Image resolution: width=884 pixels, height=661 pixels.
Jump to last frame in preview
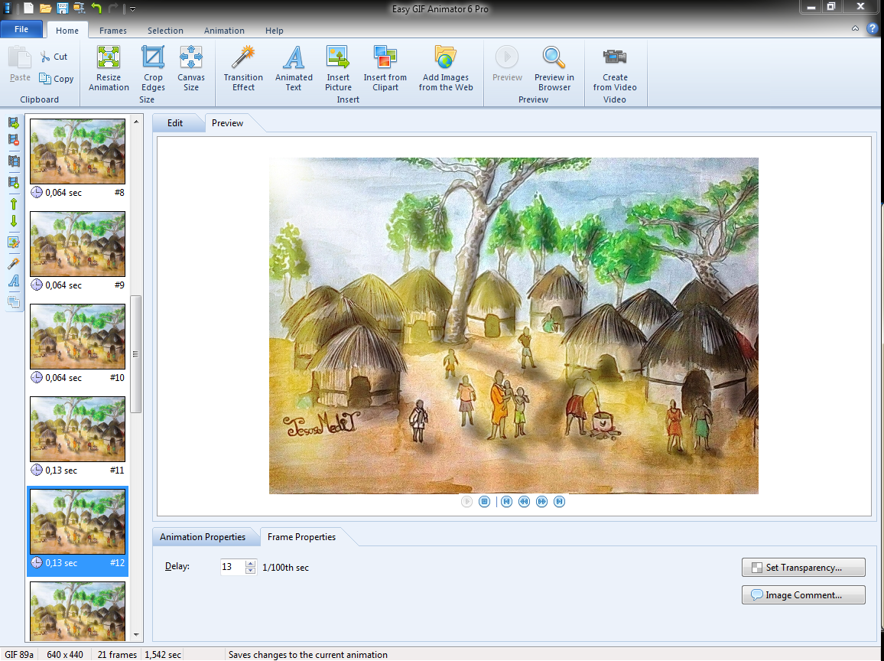(559, 501)
